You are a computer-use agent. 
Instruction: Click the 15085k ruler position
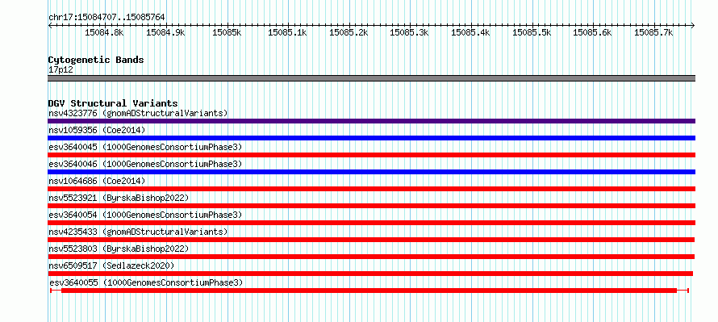(227, 32)
